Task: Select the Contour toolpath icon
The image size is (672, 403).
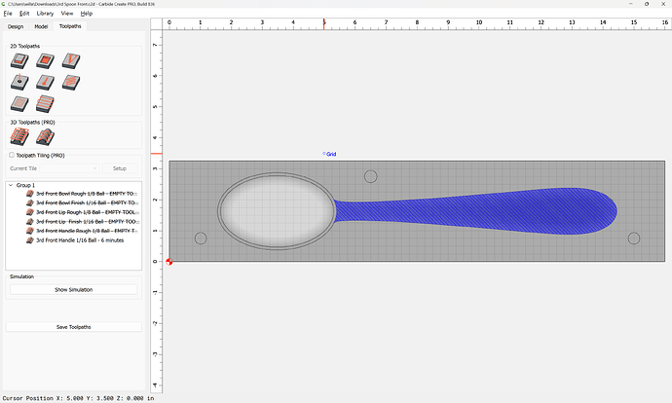Action: [x=19, y=60]
